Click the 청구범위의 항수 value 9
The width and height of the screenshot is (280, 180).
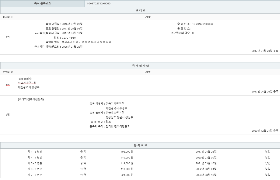tap(193, 33)
